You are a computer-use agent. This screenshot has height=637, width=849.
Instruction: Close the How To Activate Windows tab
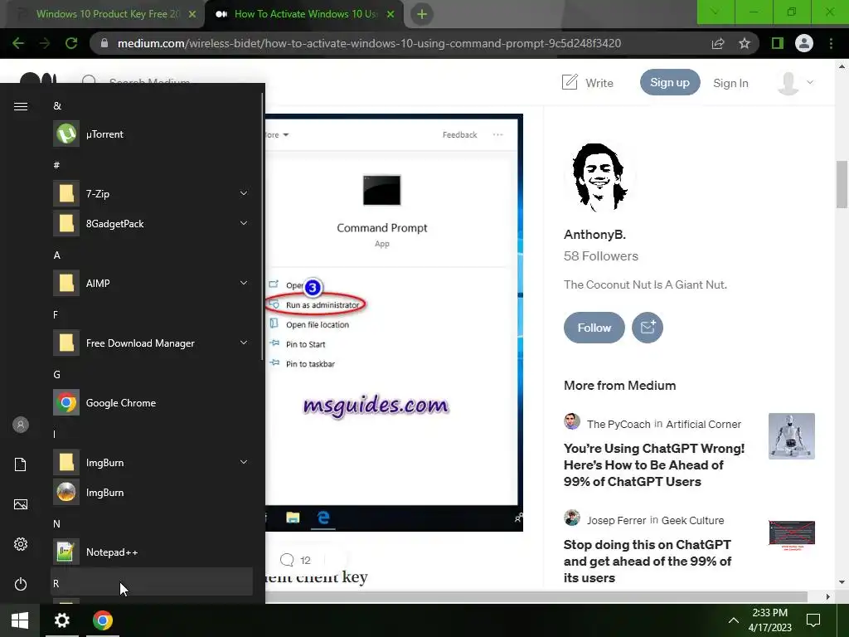click(391, 15)
